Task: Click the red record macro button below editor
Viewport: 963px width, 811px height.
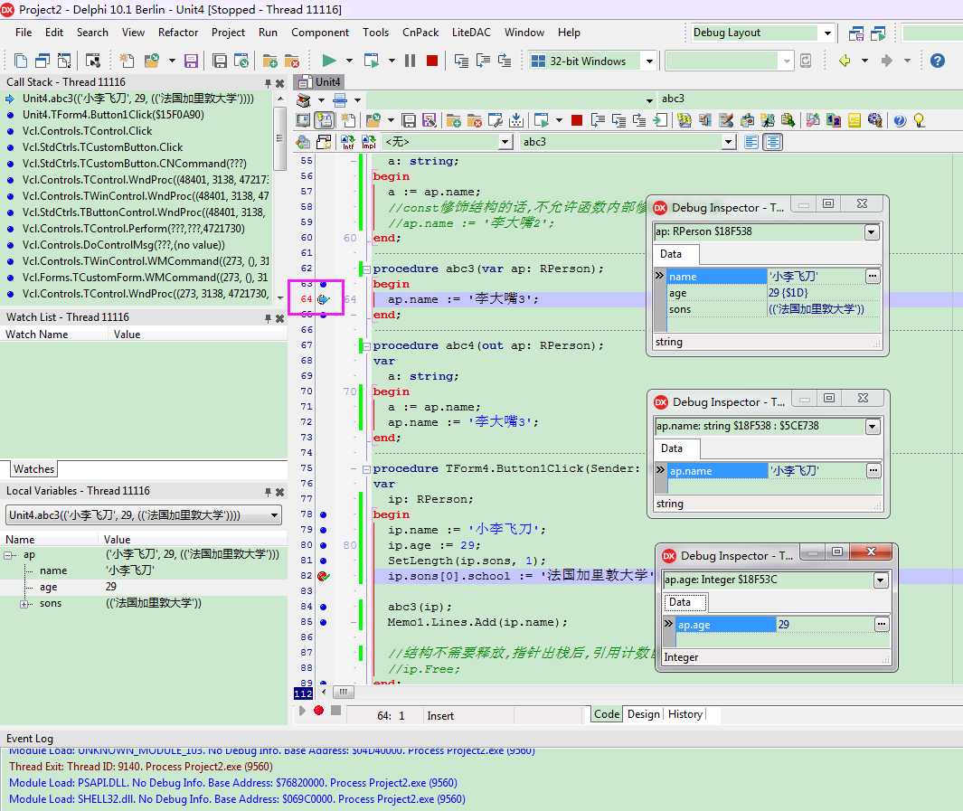Action: point(318,711)
